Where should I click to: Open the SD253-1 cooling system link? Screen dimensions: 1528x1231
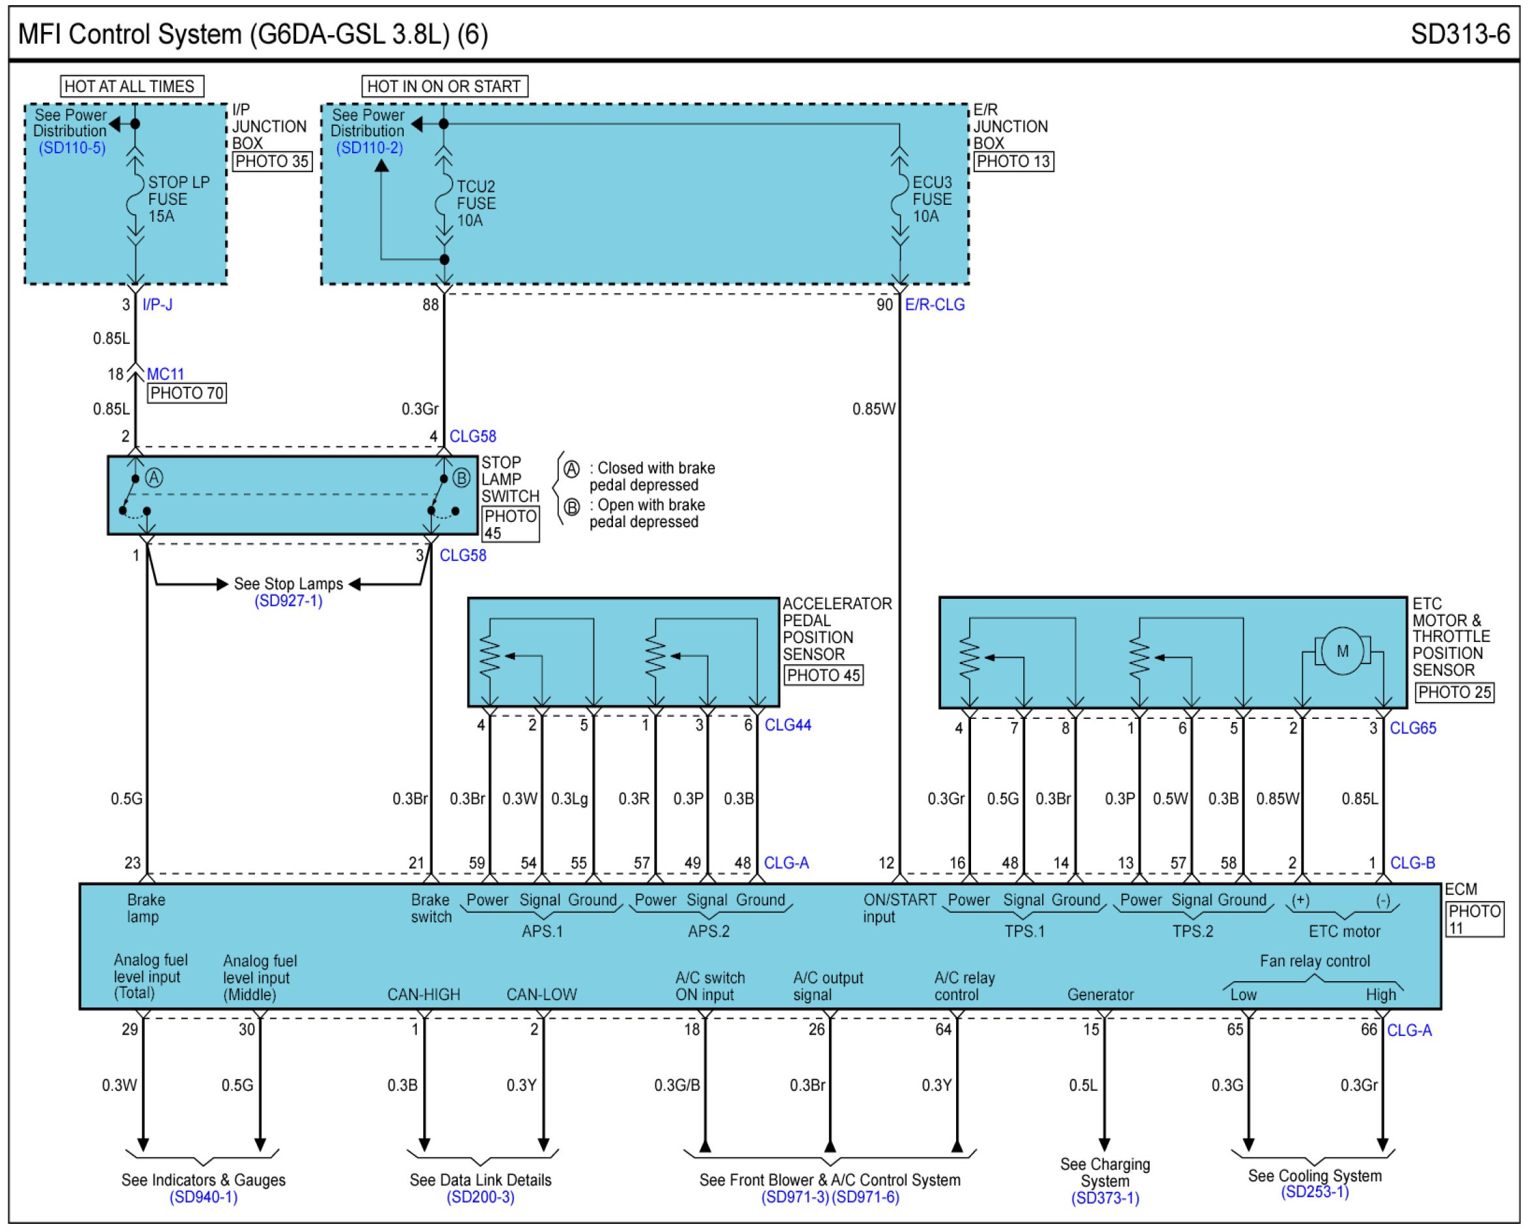point(1315,1192)
